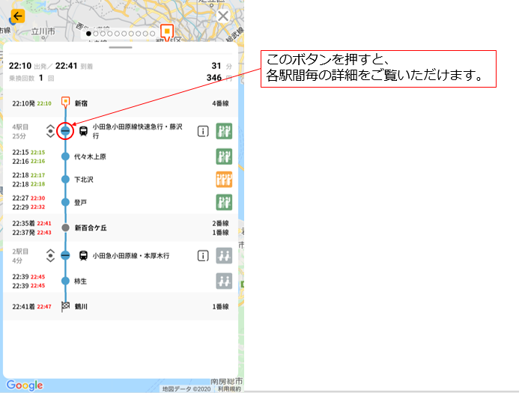Click train icon of 本厚木行
Screen dimensions: 525x393
(x=83, y=256)
